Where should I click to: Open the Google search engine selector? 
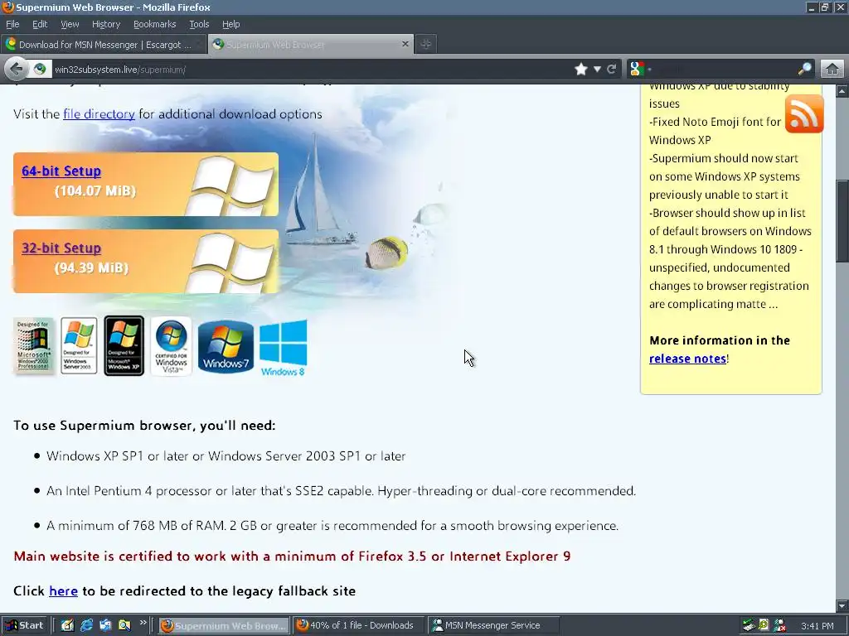pyautogui.click(x=639, y=70)
